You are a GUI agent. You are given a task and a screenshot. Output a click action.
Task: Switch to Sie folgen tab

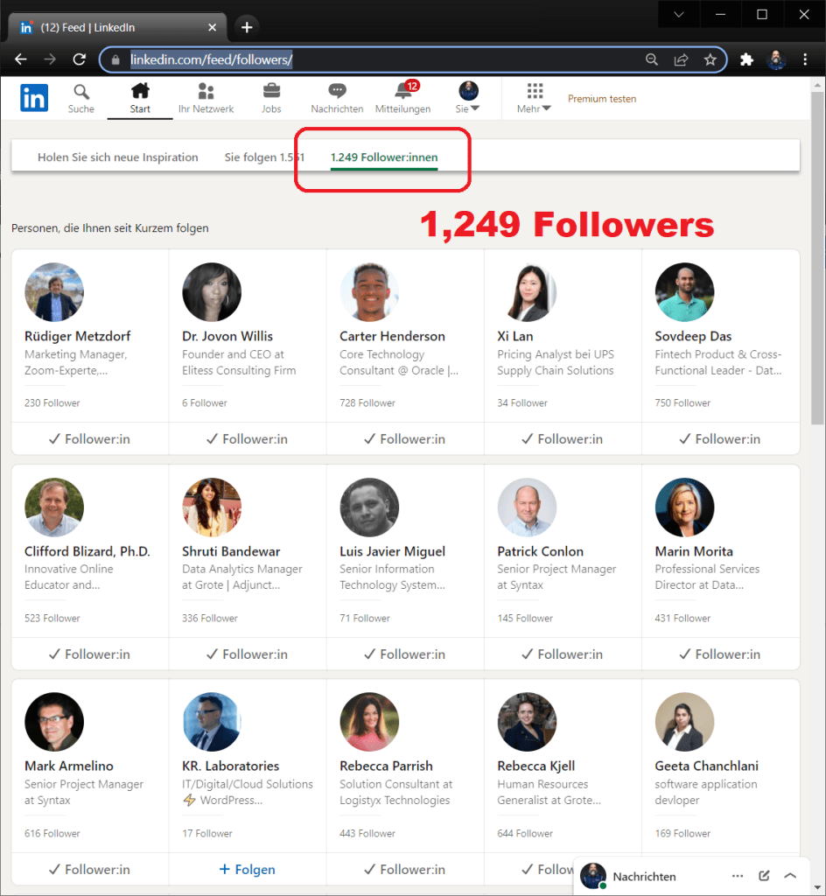[264, 157]
